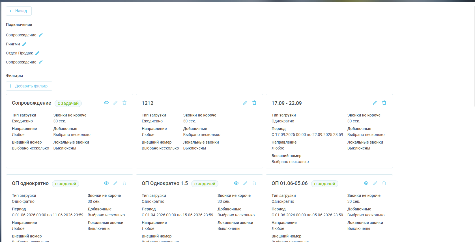This screenshot has width=475, height=242.
Task: Delete the ОП Однократно 1.5 filter
Action: coord(254,183)
